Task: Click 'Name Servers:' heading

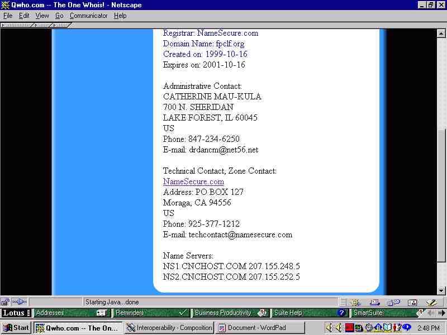Action: [x=188, y=256]
